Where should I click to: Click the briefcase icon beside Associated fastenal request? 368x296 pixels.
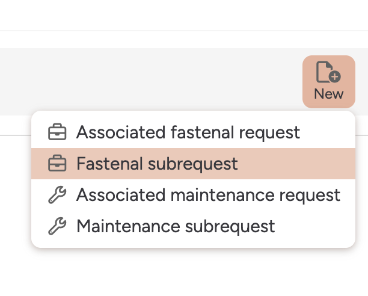57,132
